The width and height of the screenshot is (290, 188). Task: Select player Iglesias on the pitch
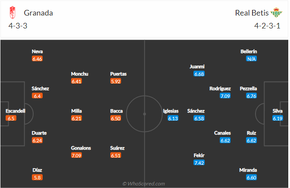(171, 111)
